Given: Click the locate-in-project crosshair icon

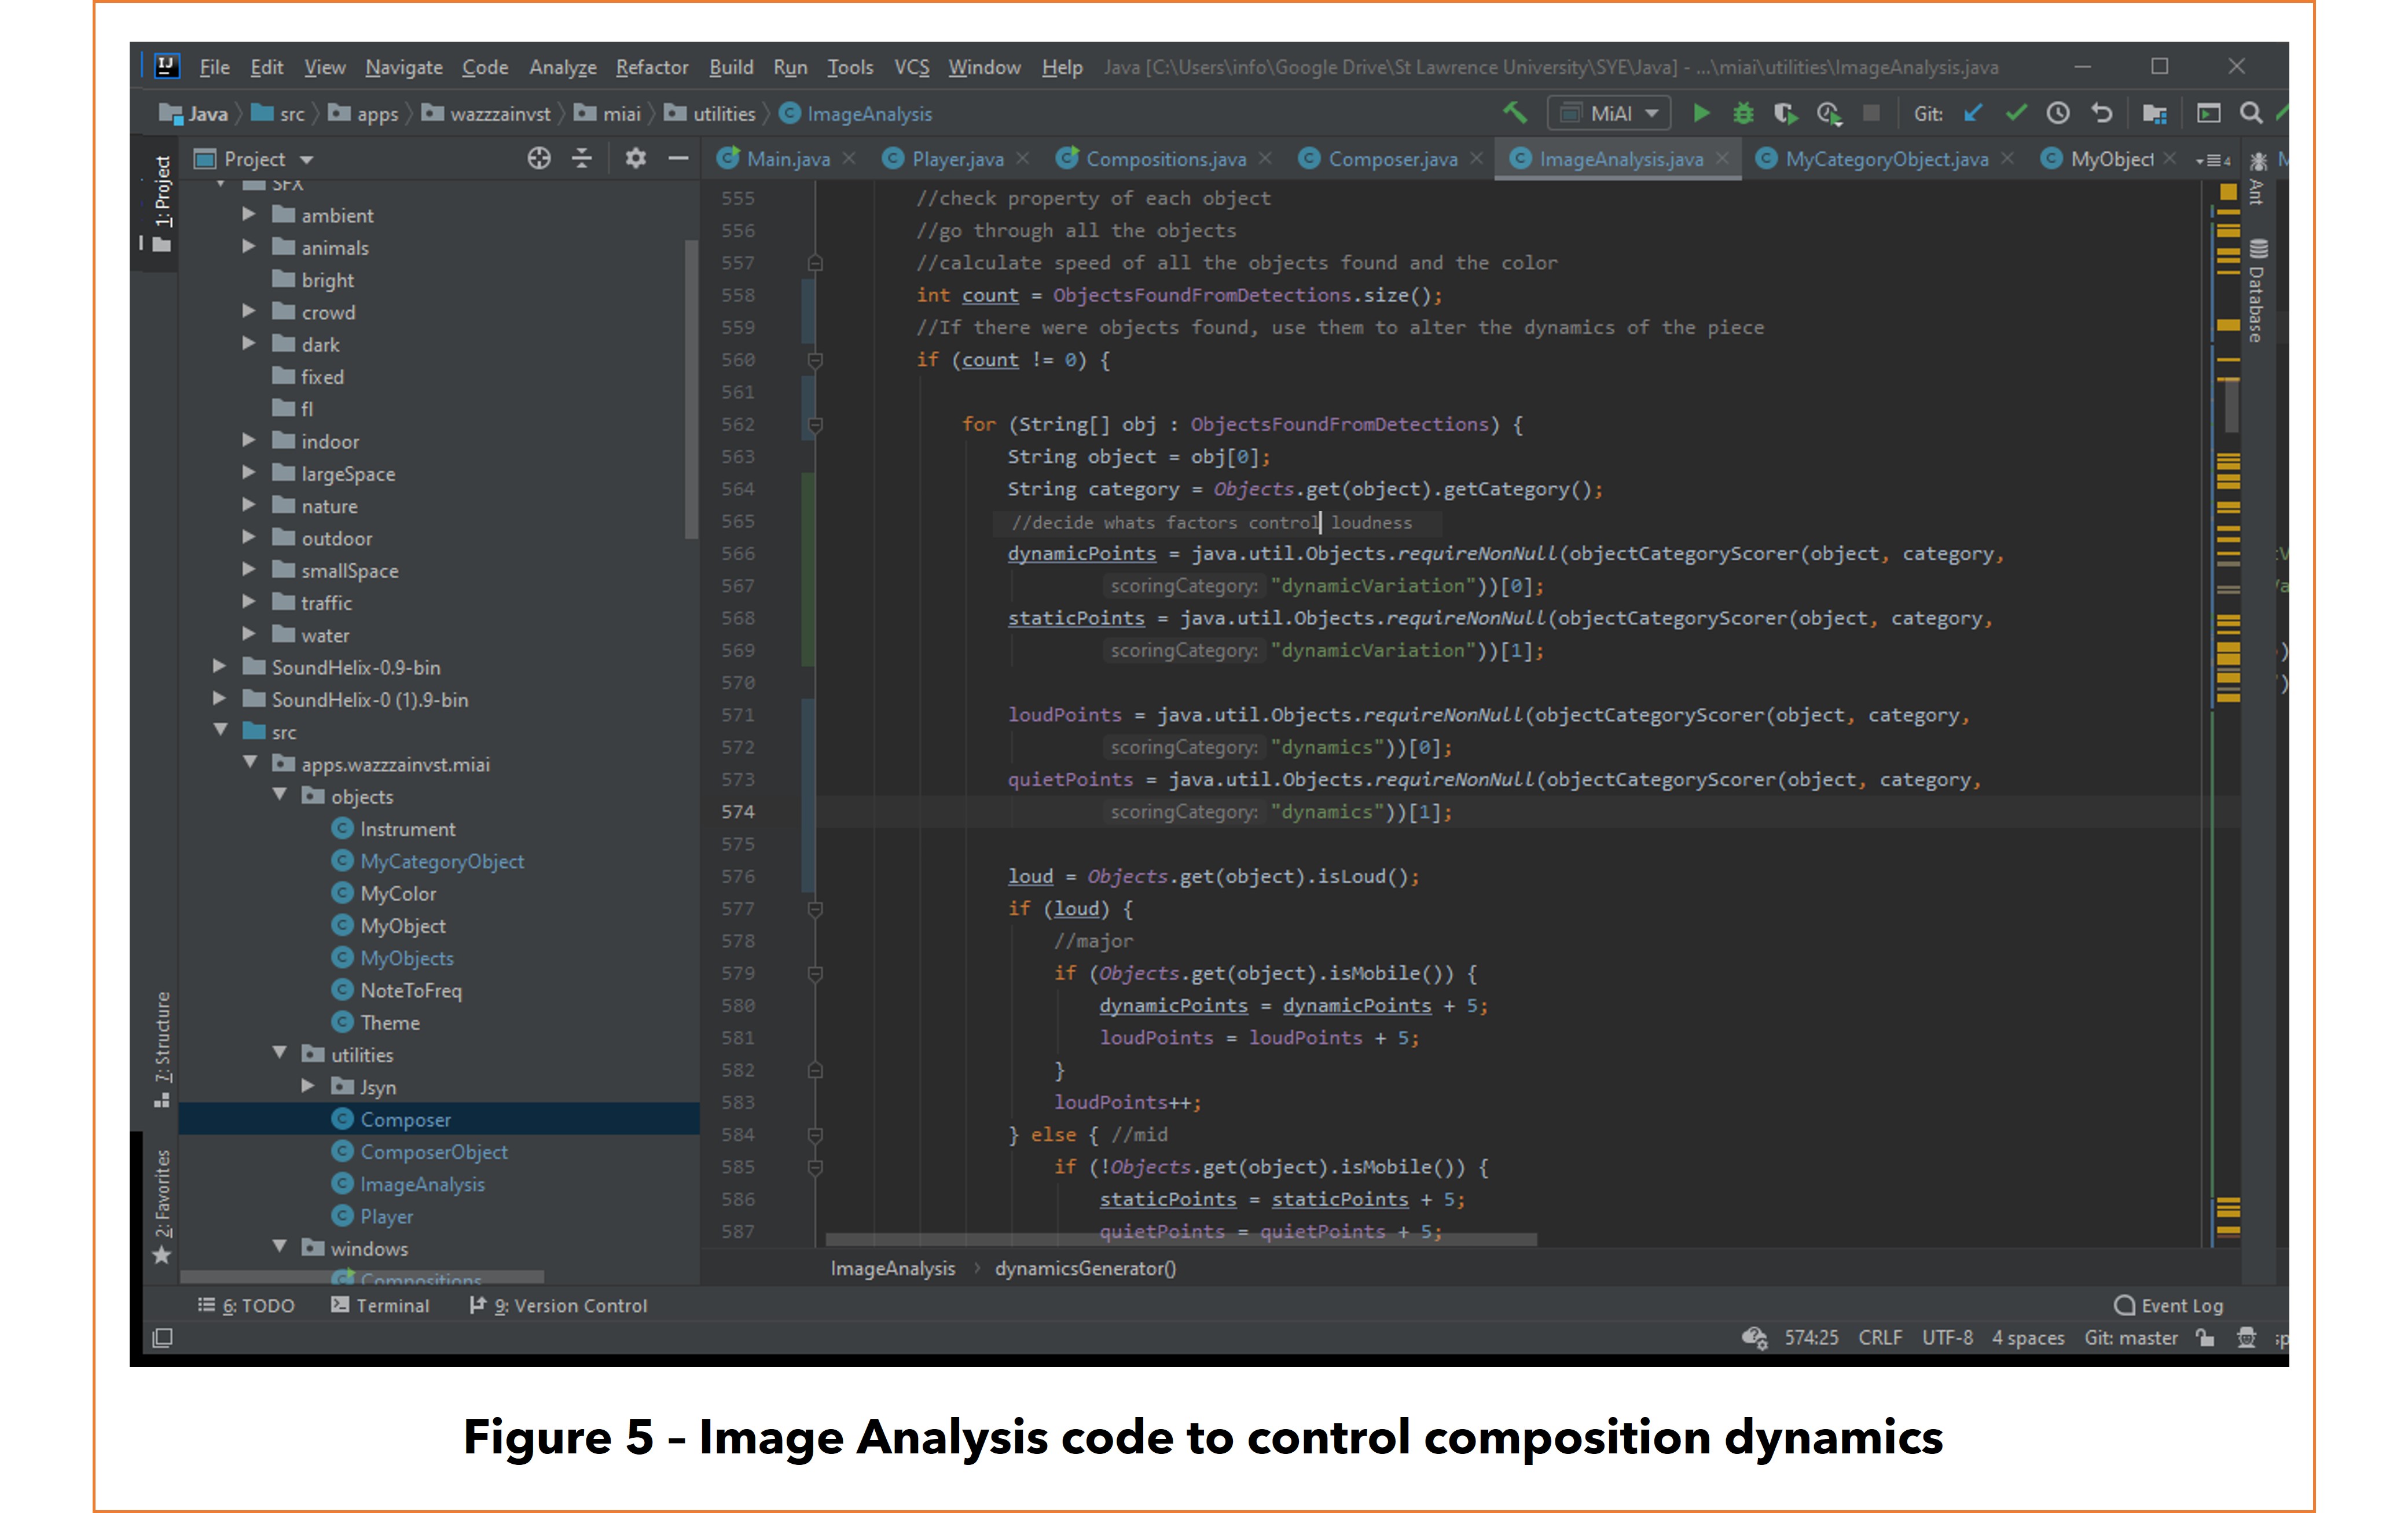Looking at the screenshot, I should click(x=539, y=159).
